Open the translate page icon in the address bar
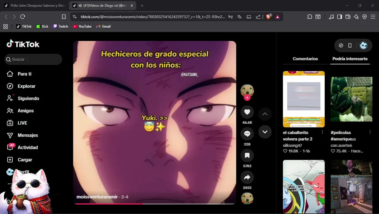379x214 pixels. pyautogui.click(x=239, y=17)
